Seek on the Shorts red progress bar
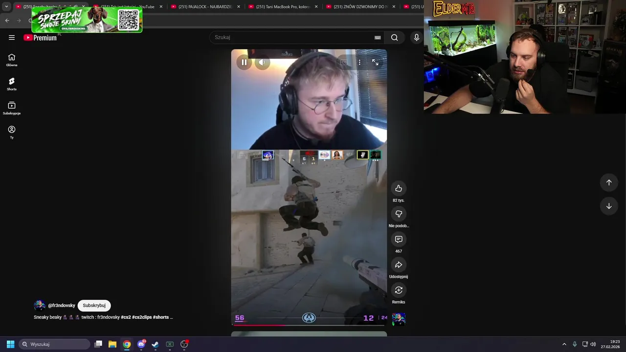626x352 pixels. pyautogui.click(x=309, y=325)
